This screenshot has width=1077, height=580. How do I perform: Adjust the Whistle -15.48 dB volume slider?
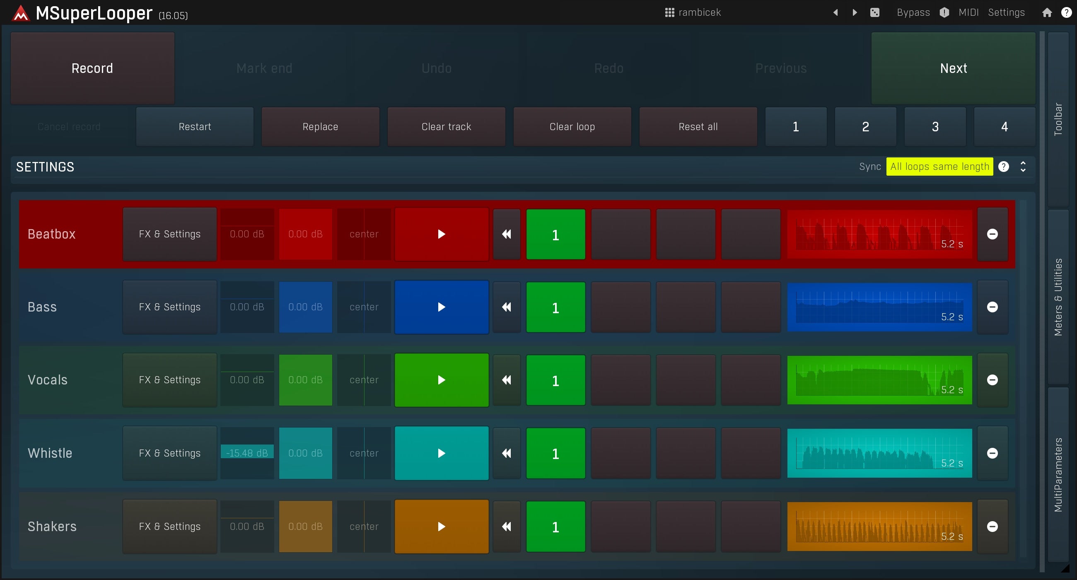tap(247, 453)
